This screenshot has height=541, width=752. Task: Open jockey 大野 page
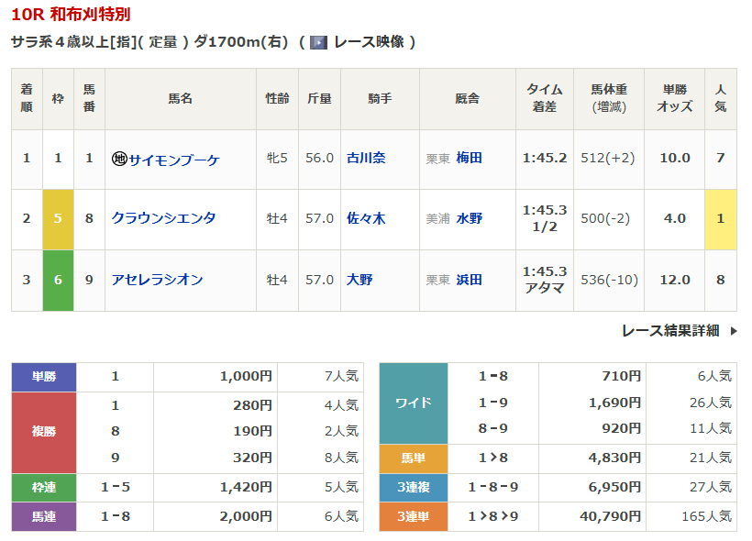[x=359, y=280]
